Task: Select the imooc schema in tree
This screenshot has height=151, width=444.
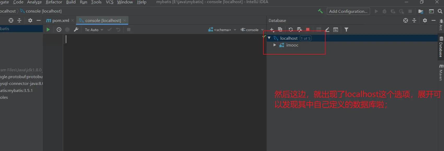Action: coord(292,45)
